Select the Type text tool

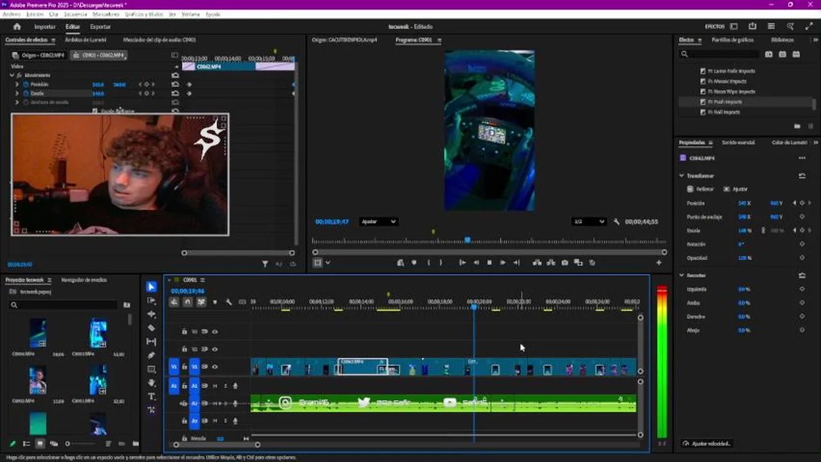coord(151,397)
